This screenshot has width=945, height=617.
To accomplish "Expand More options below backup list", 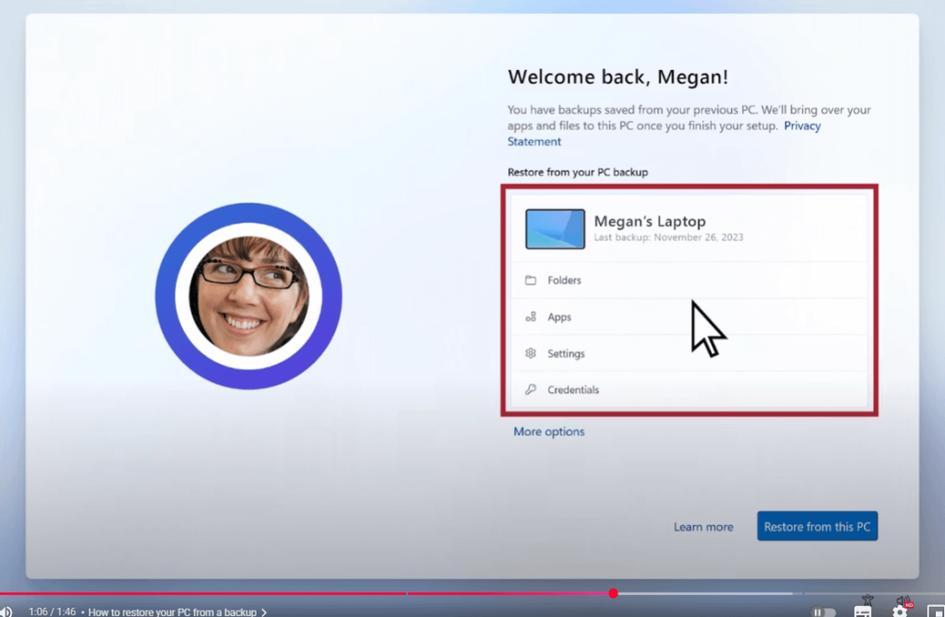I will pos(549,432).
